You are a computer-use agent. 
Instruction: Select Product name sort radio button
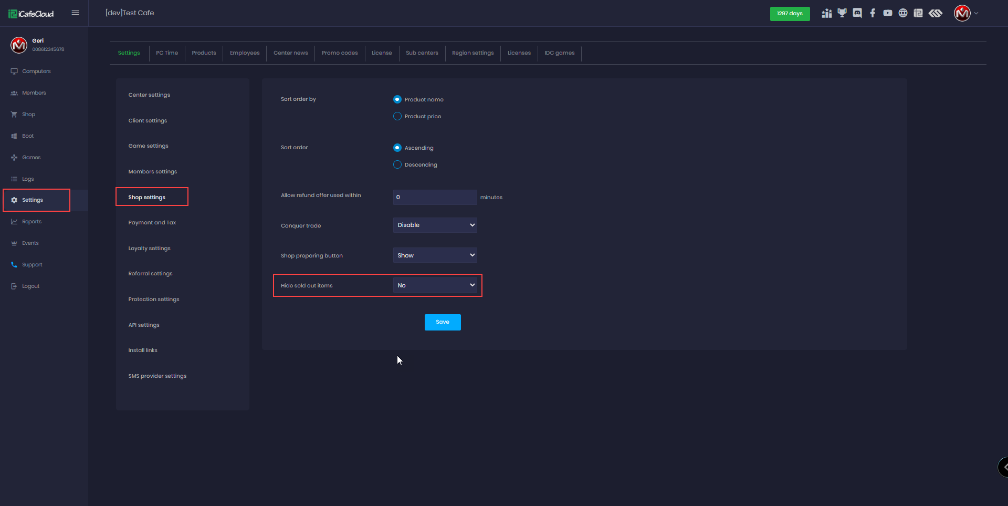397,99
